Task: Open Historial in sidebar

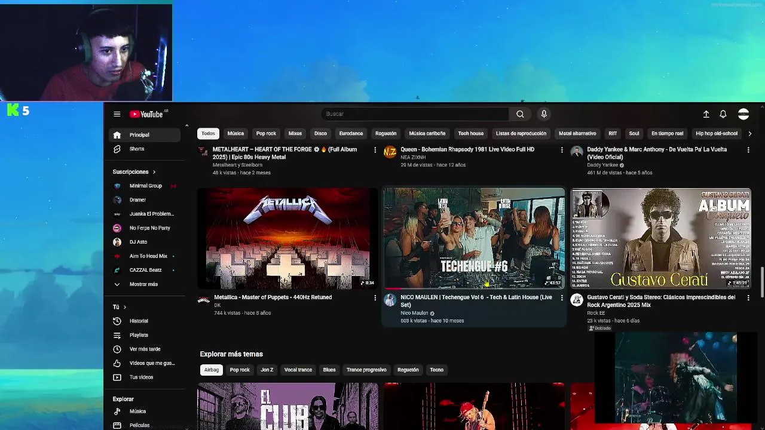Action: click(145, 321)
